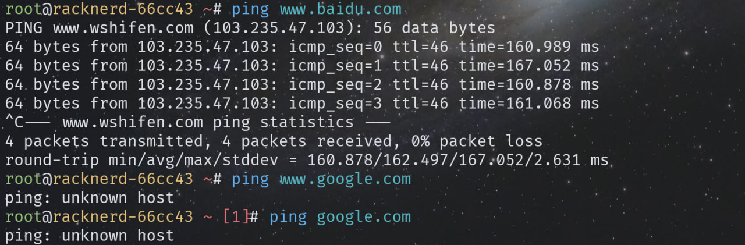745x245 pixels.
Task: Select the icmp_seq=1 response line
Action: pos(302,66)
